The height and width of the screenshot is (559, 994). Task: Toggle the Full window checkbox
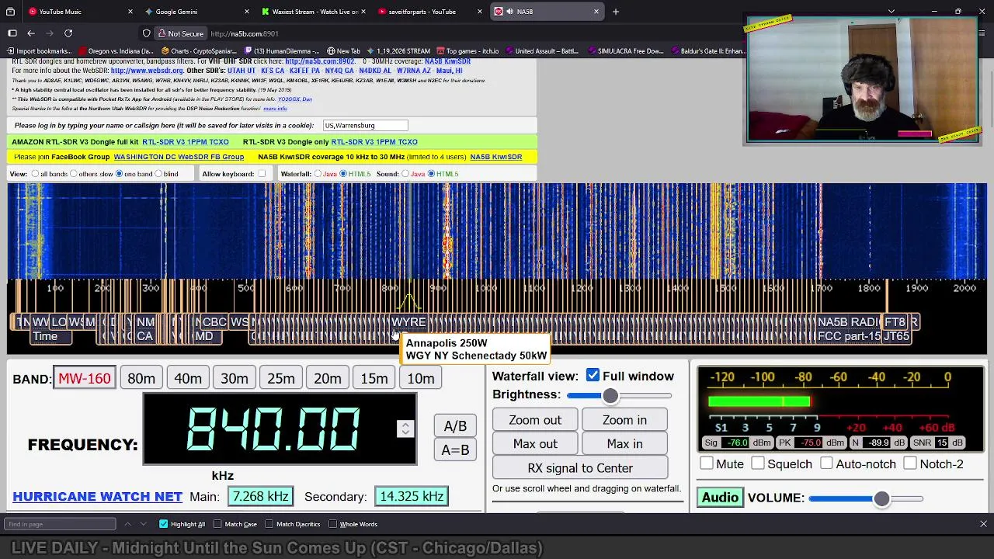click(593, 376)
